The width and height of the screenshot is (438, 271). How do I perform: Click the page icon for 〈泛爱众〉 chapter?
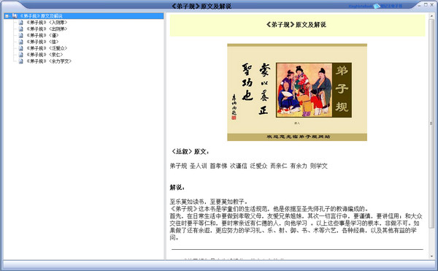21,48
